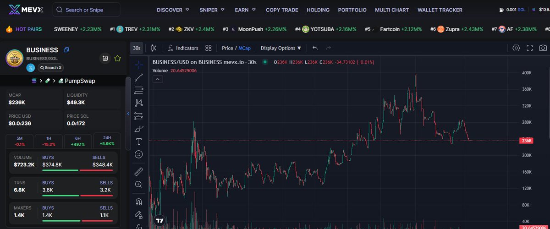Open the PORTFOLIO page
550x229 pixels.
pyautogui.click(x=352, y=10)
